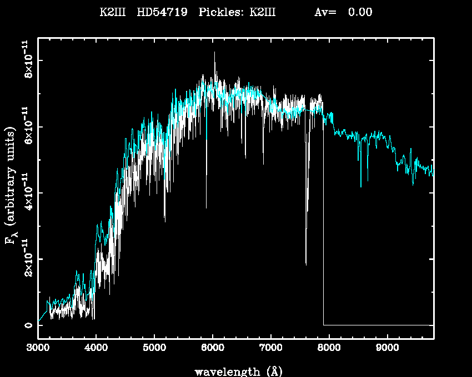Select the Av= 0.00 extinction value
Screen dimensions: 472x377
click(343, 13)
